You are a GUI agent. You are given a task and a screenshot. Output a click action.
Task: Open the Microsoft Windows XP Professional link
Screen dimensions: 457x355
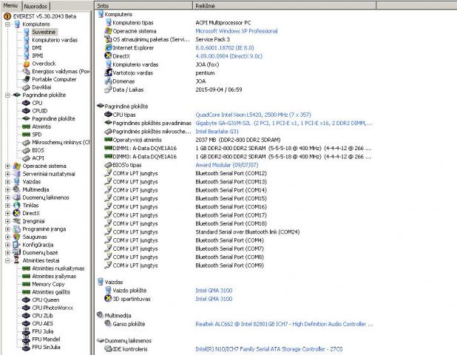pos(237,31)
